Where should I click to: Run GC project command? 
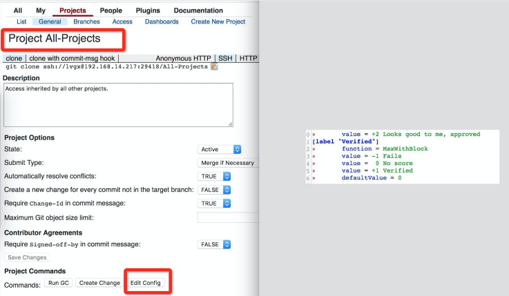59,283
